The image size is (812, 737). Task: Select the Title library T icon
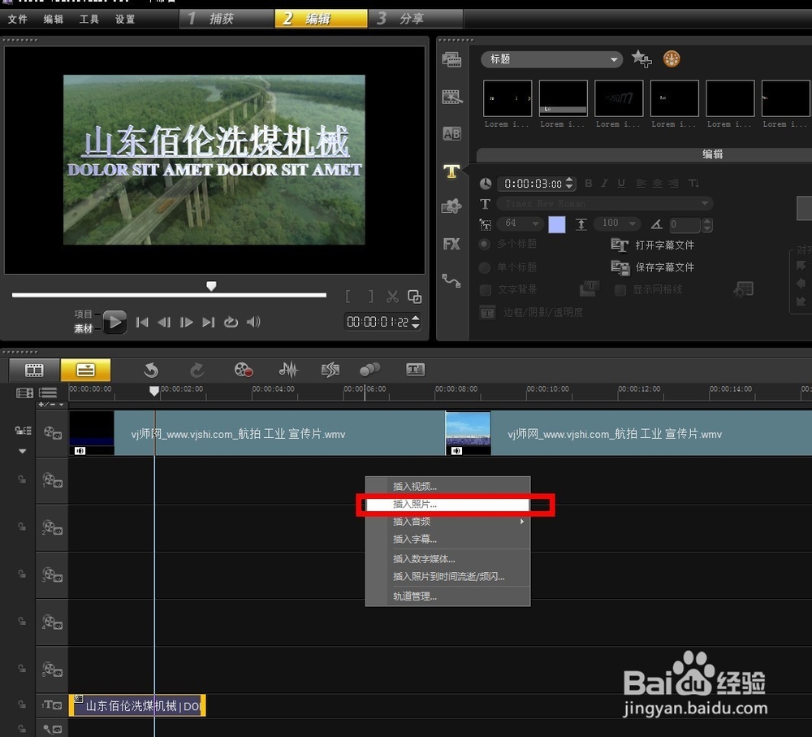pos(451,171)
